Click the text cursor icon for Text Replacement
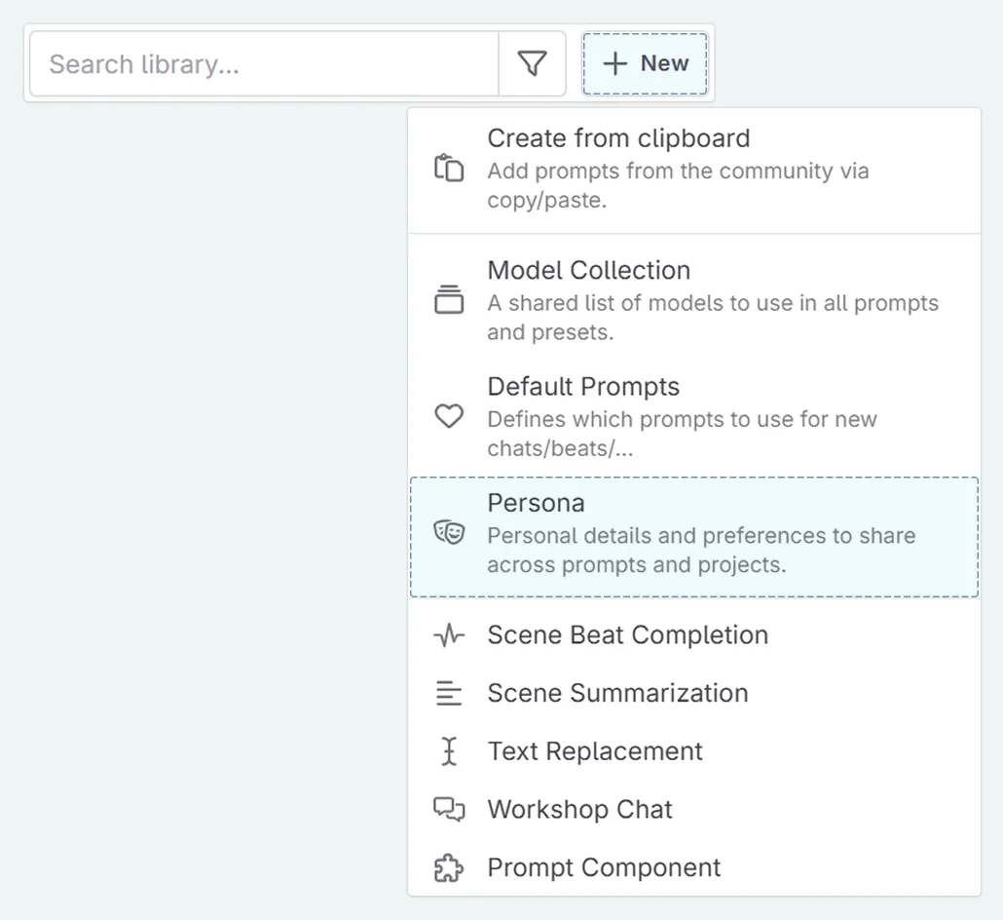This screenshot has height=920, width=1003. tap(449, 751)
